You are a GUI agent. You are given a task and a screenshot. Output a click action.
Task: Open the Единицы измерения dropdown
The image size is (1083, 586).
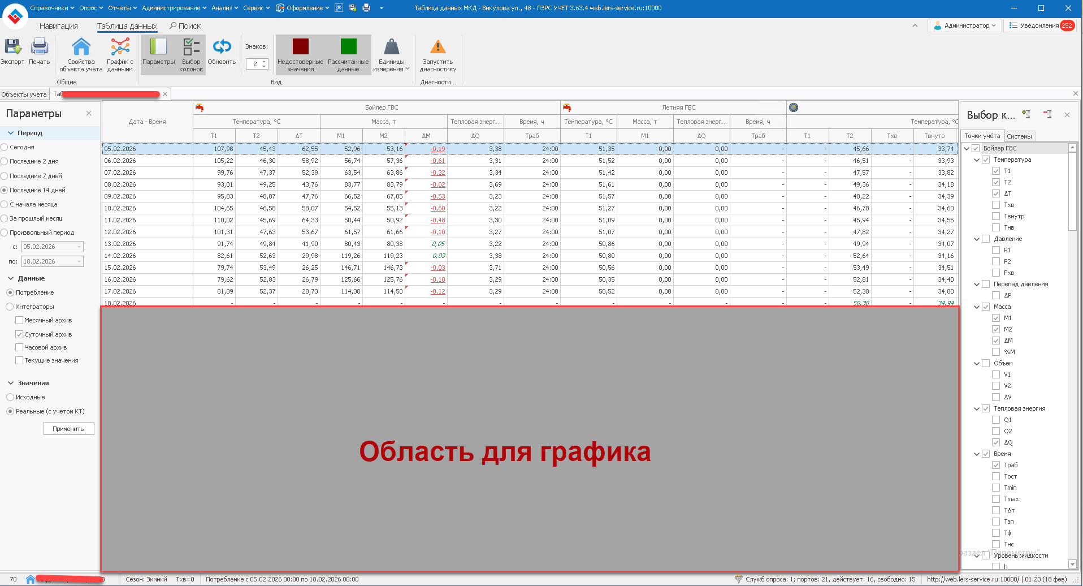click(391, 55)
